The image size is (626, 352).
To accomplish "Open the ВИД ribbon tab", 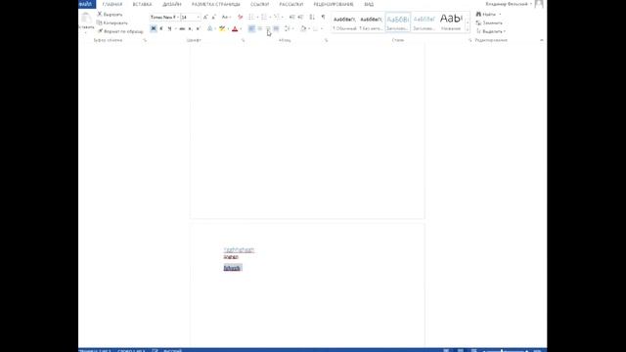I will pos(369,4).
